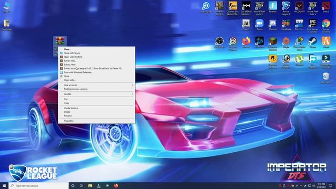
Task: Click the taskbar clock and date
Action: pyautogui.click(x=321, y=185)
